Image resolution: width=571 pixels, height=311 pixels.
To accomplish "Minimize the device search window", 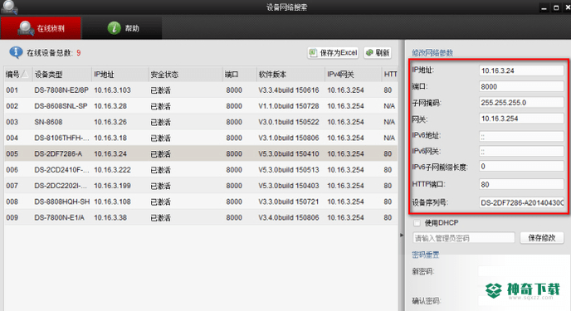I will [x=544, y=7].
